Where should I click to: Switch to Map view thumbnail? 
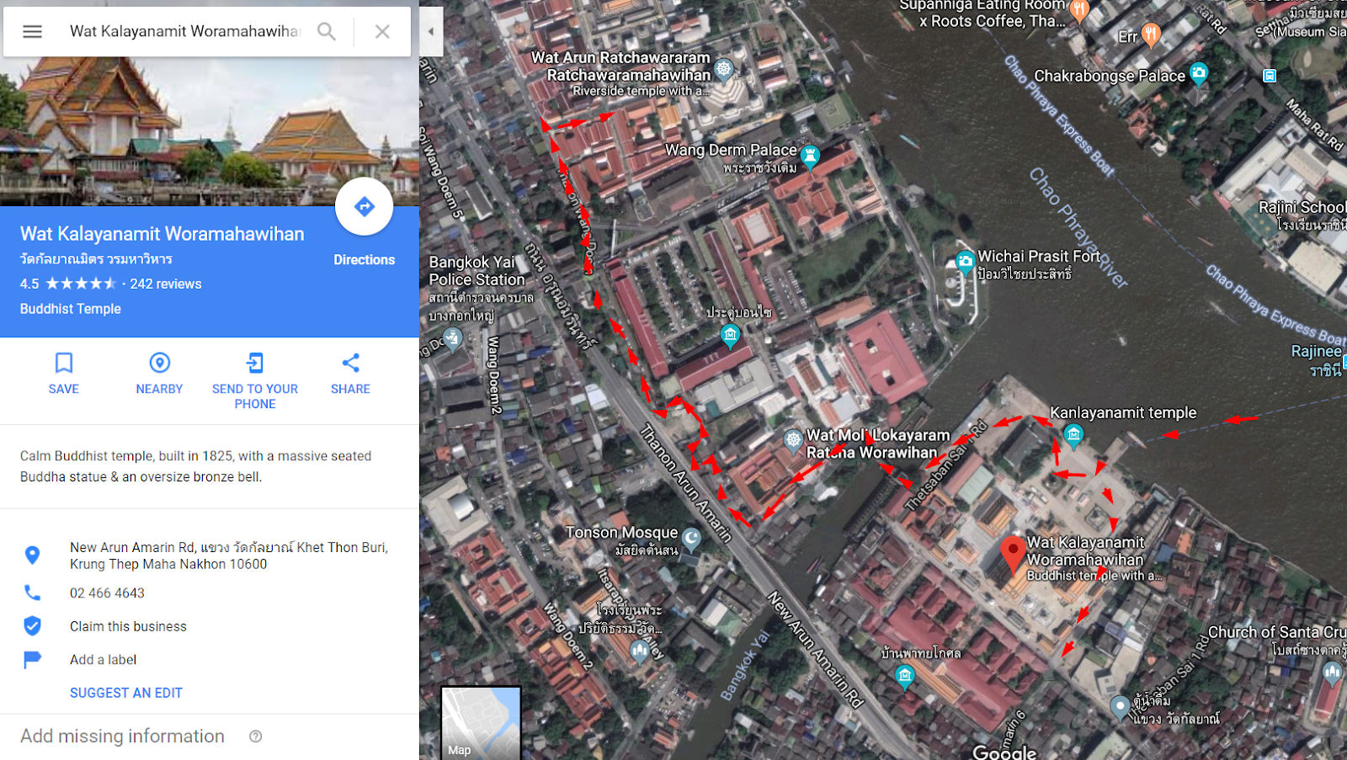[x=481, y=723]
